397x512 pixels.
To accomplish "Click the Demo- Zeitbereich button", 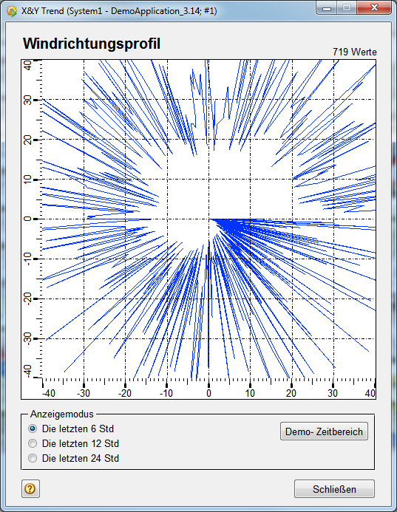I will pos(324,431).
